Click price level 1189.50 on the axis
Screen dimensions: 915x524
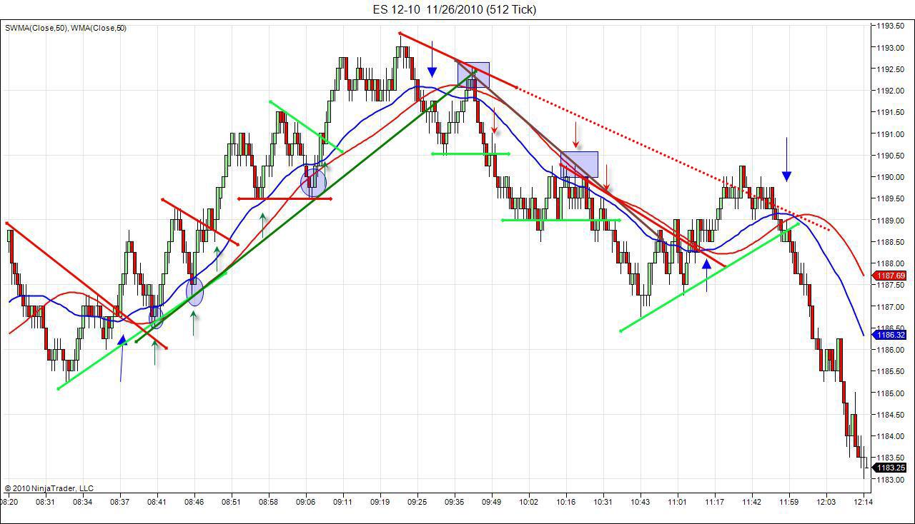click(x=891, y=198)
